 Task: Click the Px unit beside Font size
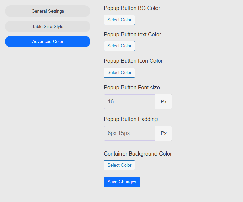point(164,102)
